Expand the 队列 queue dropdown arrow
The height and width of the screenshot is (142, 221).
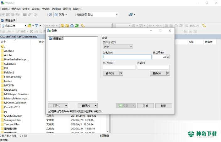(x=66, y=14)
